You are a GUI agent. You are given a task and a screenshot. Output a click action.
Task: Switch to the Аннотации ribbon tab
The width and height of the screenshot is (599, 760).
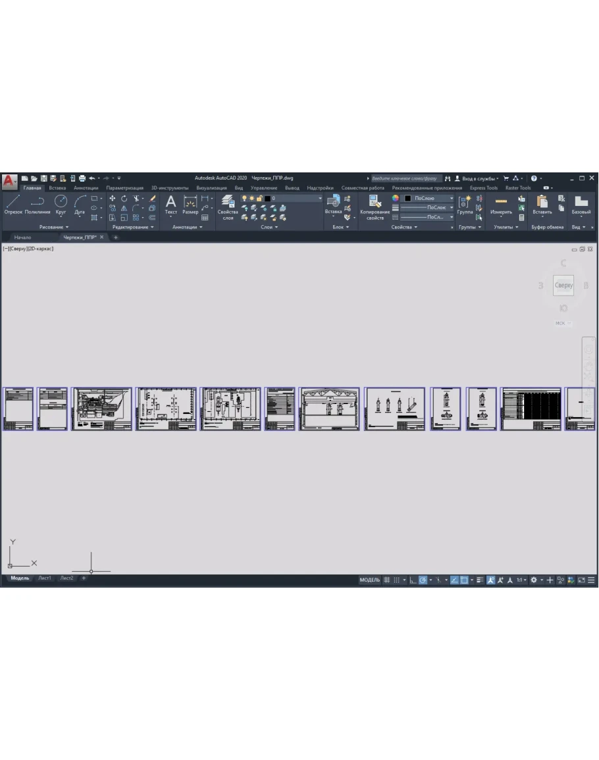click(x=86, y=188)
